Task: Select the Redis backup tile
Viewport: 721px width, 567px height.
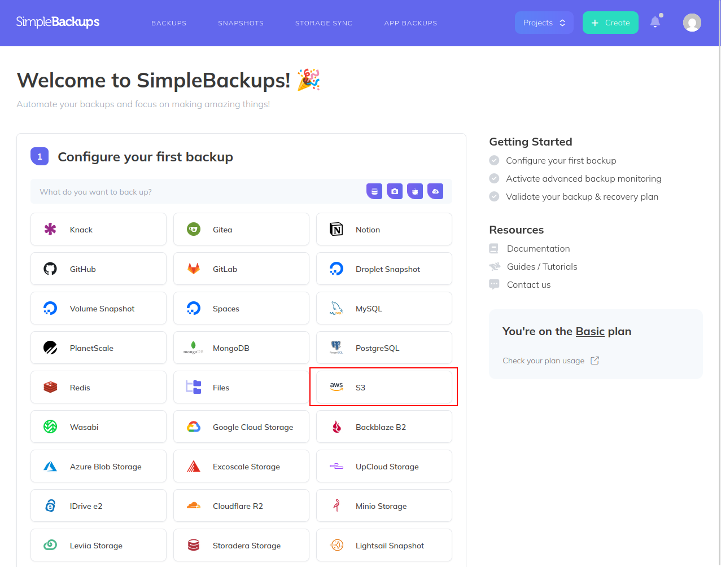Action: [98, 387]
